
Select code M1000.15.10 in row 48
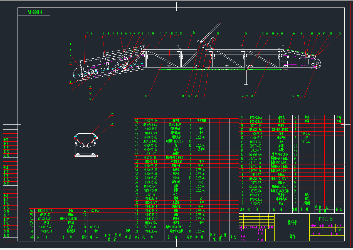click(150, 129)
